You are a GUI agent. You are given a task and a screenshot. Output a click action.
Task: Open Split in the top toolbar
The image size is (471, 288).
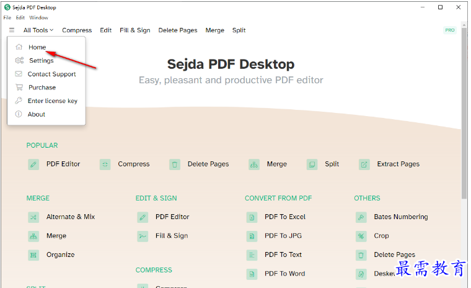click(x=239, y=30)
